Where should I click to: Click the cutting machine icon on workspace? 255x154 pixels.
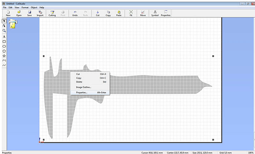[x=13, y=24]
